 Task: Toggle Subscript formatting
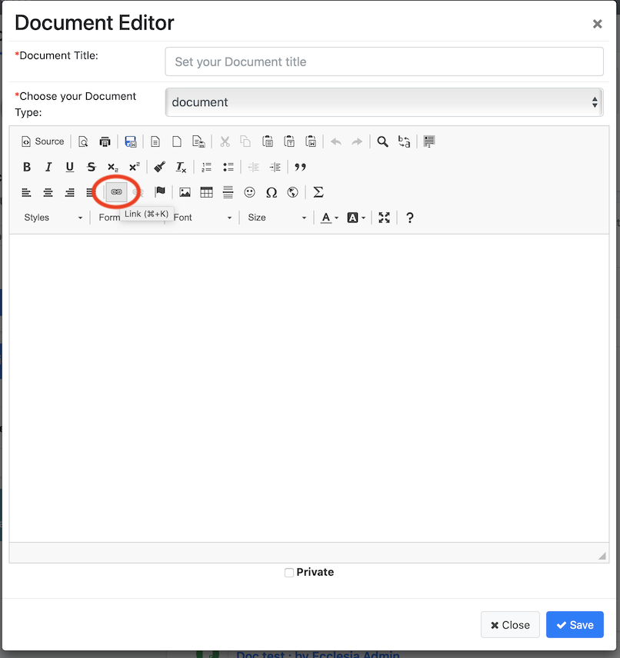click(x=112, y=167)
